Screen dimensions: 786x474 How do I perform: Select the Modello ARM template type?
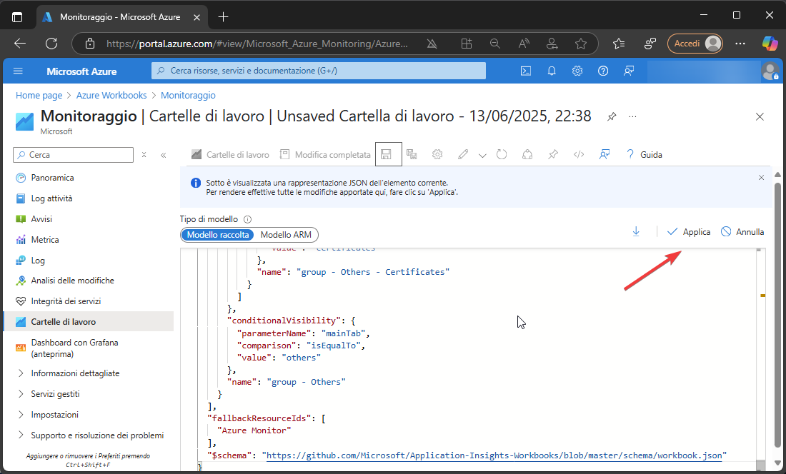(x=286, y=234)
